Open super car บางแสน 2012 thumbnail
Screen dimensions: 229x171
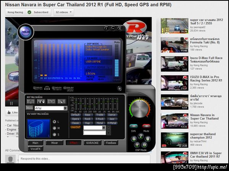pyautogui.click(x=174, y=26)
